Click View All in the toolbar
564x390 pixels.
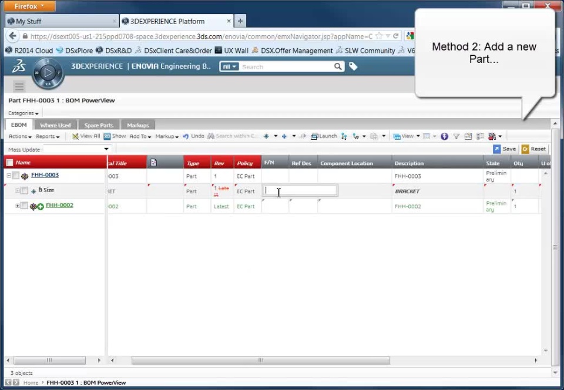tap(86, 136)
